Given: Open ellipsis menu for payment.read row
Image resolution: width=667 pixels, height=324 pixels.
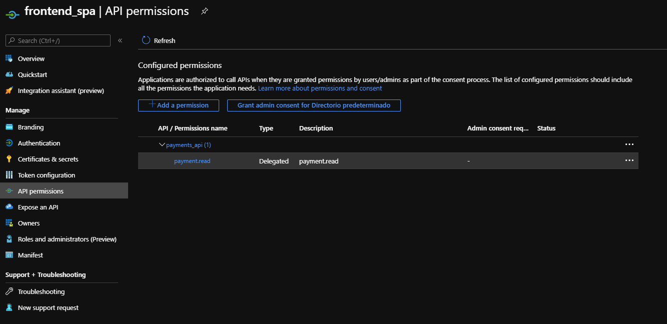Looking at the screenshot, I should coord(629,160).
